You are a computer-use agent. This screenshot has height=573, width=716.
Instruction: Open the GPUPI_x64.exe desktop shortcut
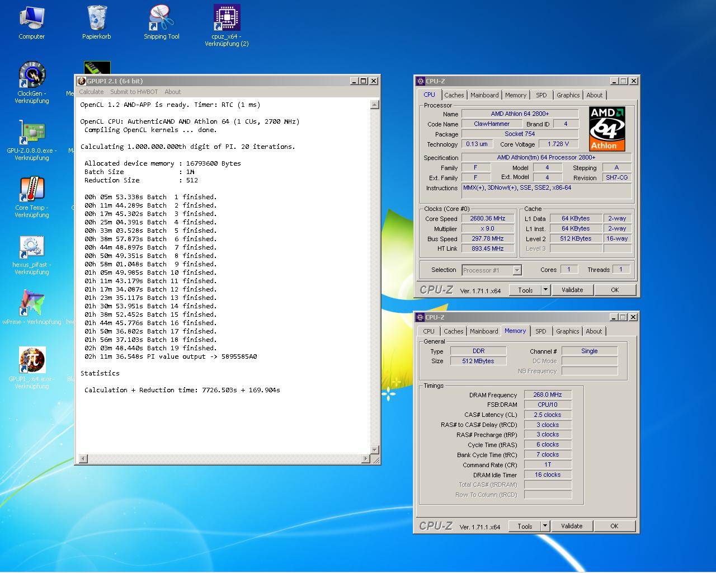coord(32,368)
